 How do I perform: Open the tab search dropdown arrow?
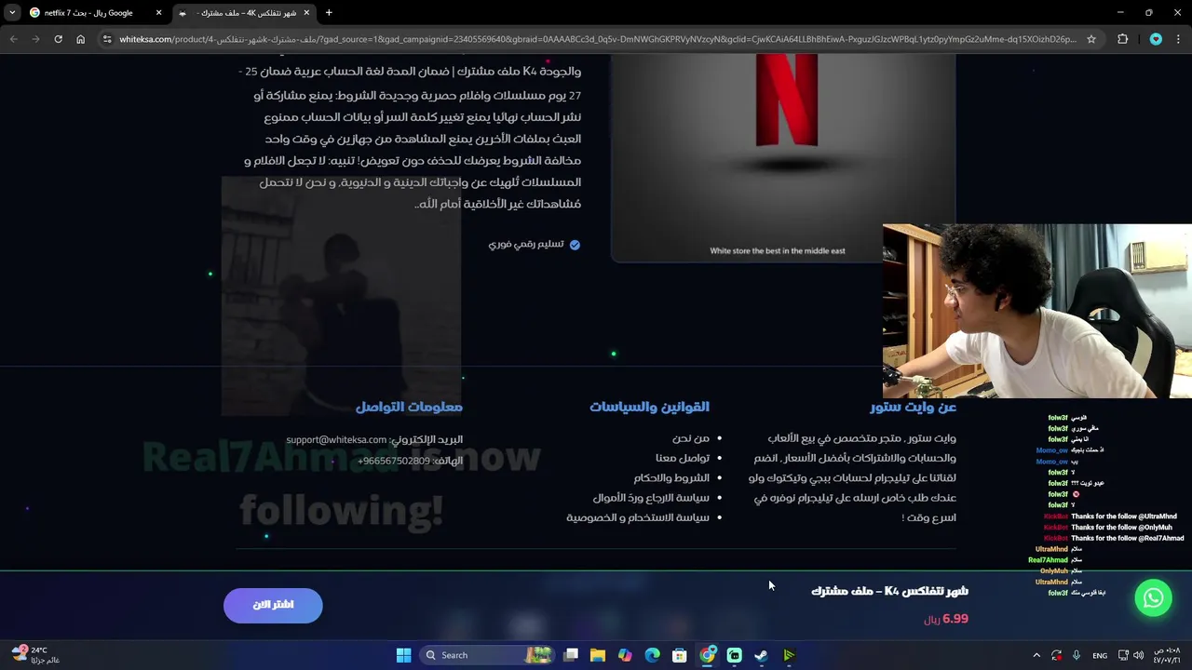pos(12,13)
